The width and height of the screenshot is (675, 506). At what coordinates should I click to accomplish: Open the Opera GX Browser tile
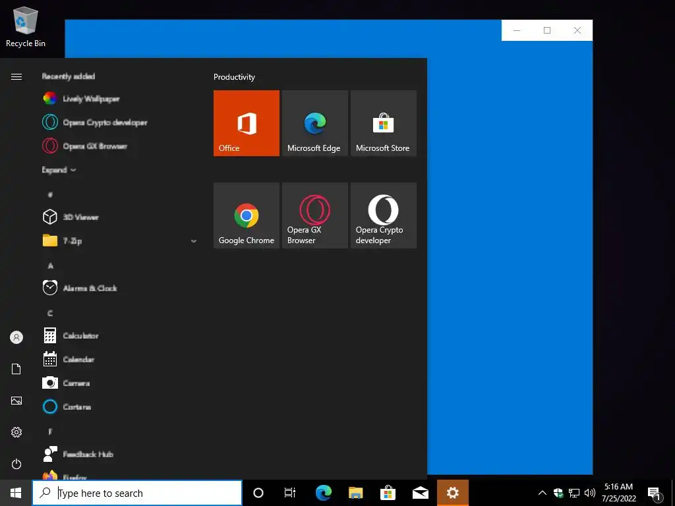314,215
